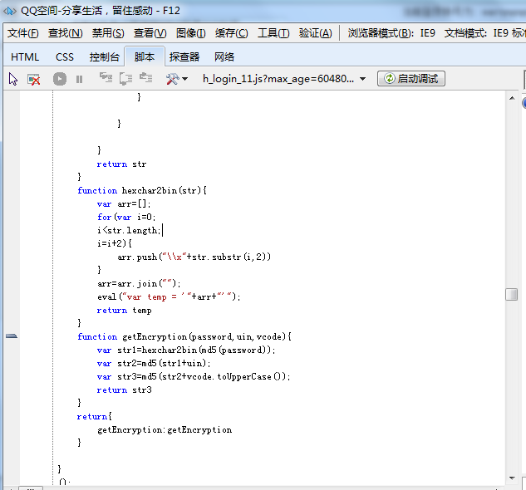Select element by click arrow tool

[13, 79]
